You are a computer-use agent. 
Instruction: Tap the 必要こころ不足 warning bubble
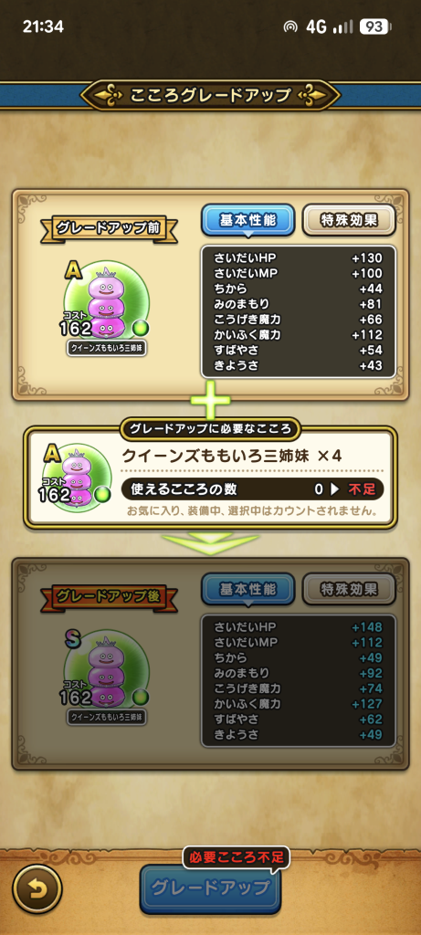click(x=237, y=858)
